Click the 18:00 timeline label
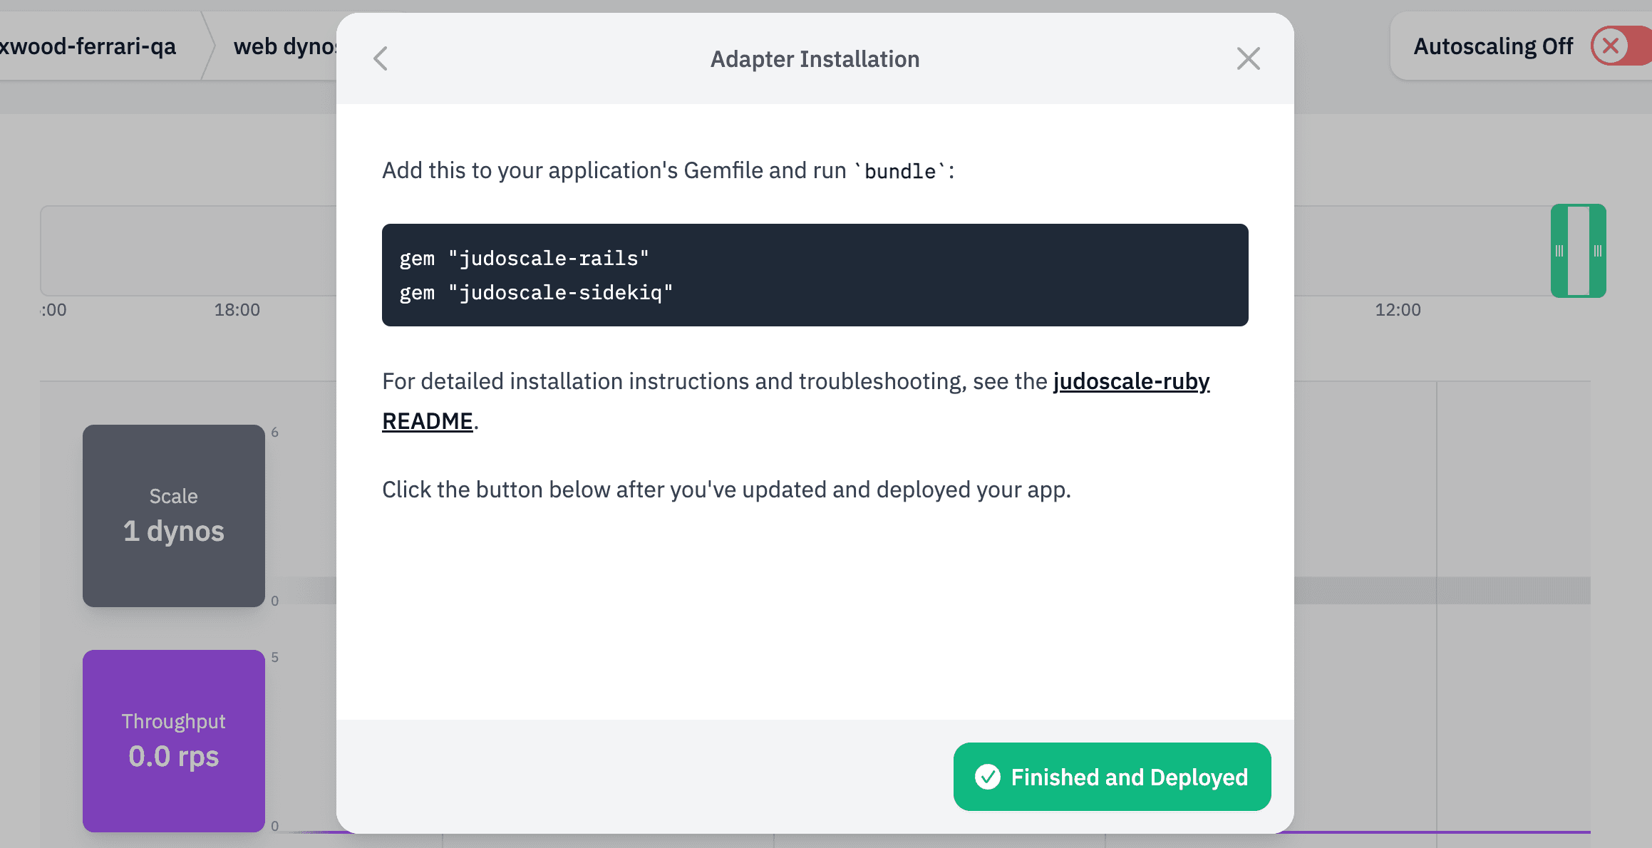Viewport: 1652px width, 848px height. click(237, 310)
